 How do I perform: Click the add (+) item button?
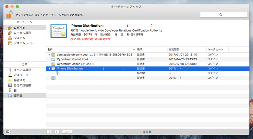[x=49, y=132]
